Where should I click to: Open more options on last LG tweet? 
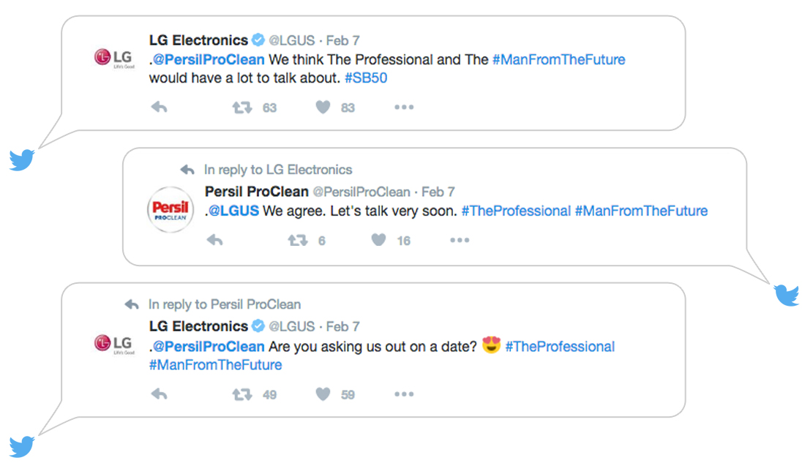click(x=404, y=394)
